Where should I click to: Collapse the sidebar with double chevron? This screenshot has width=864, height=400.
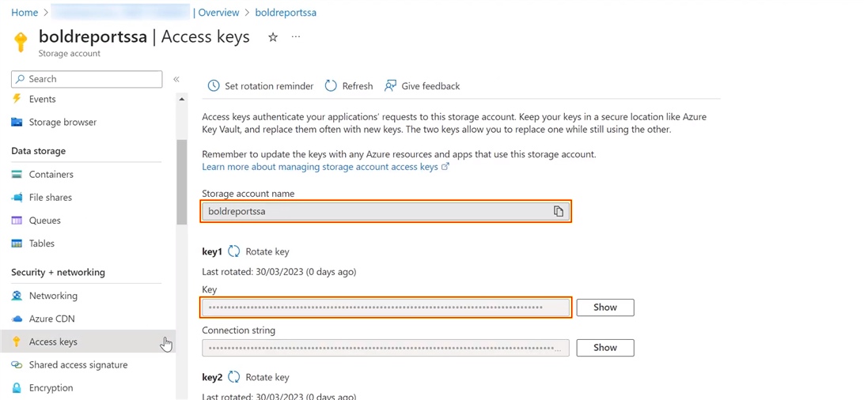[x=176, y=79]
